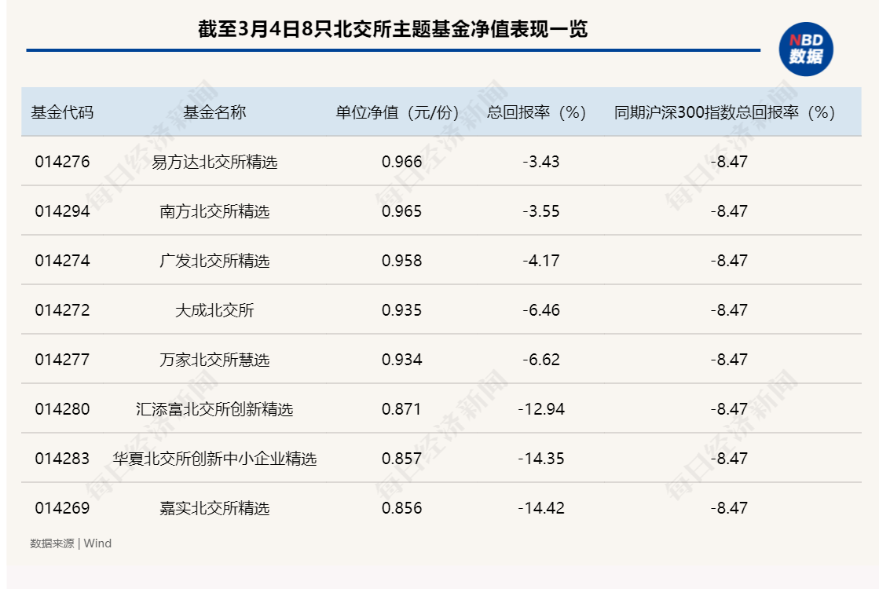Click the 同期沪深300指数总回报率 column header

tap(725, 112)
